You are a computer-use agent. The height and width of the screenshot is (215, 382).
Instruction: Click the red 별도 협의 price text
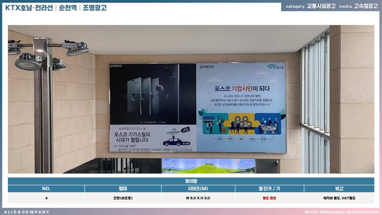[269, 198]
